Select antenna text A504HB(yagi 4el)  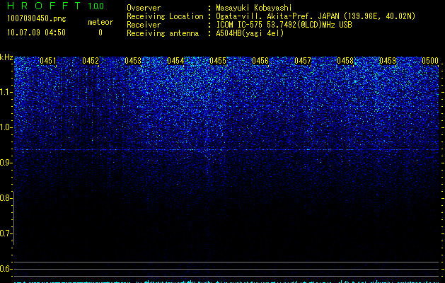[250, 33]
